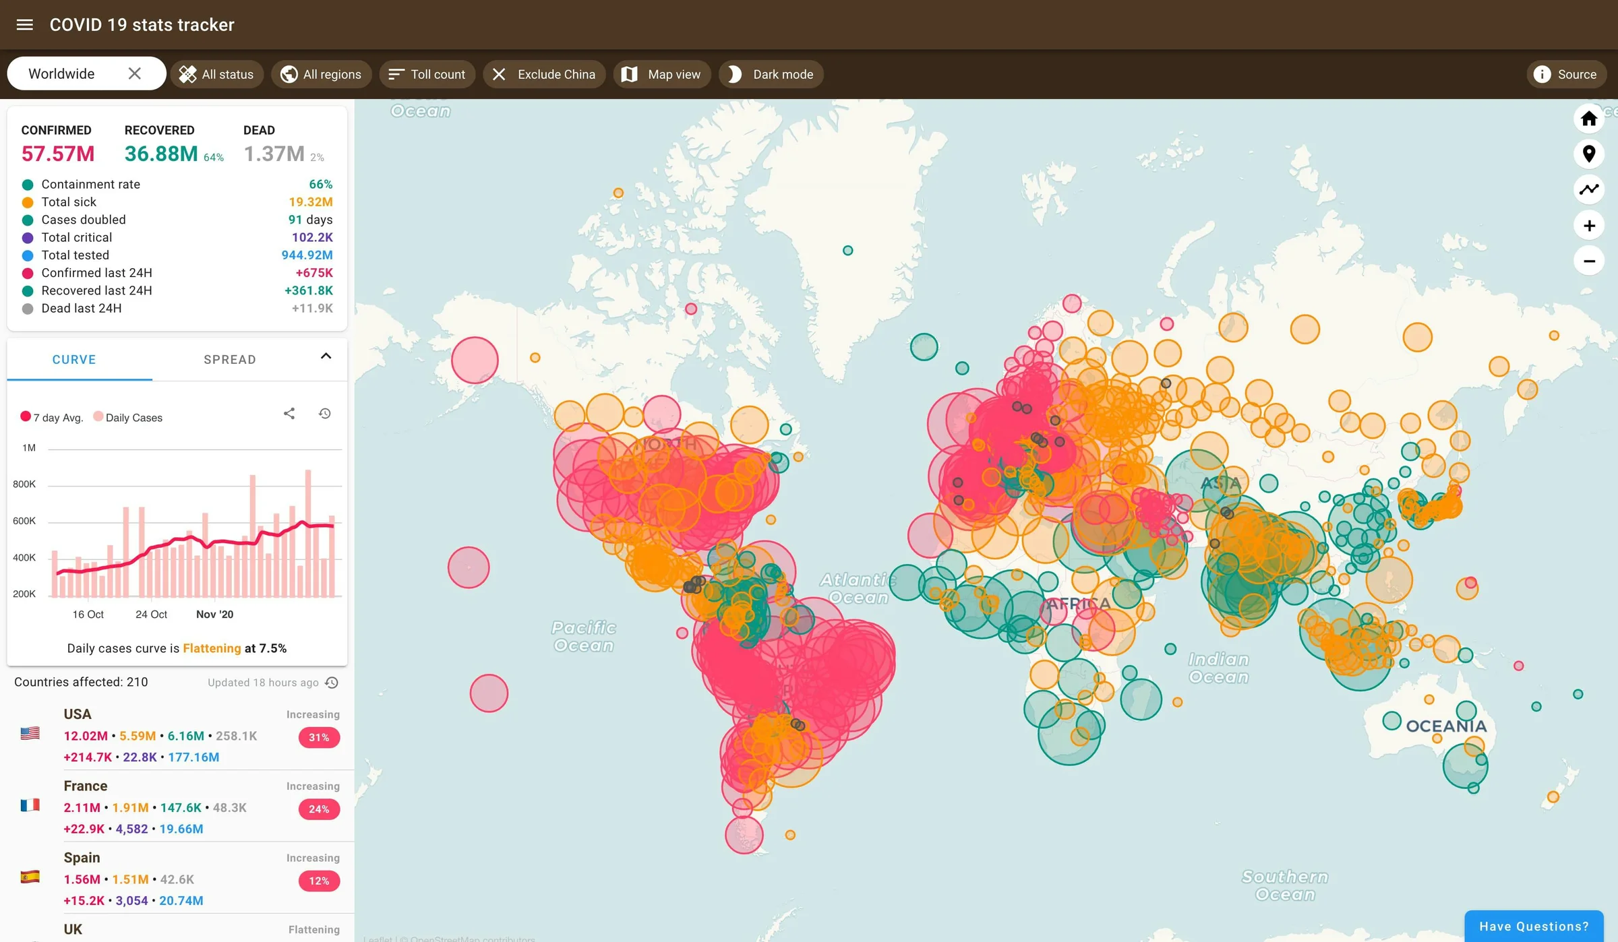Click the Countries affected: 210 label

coord(81,683)
